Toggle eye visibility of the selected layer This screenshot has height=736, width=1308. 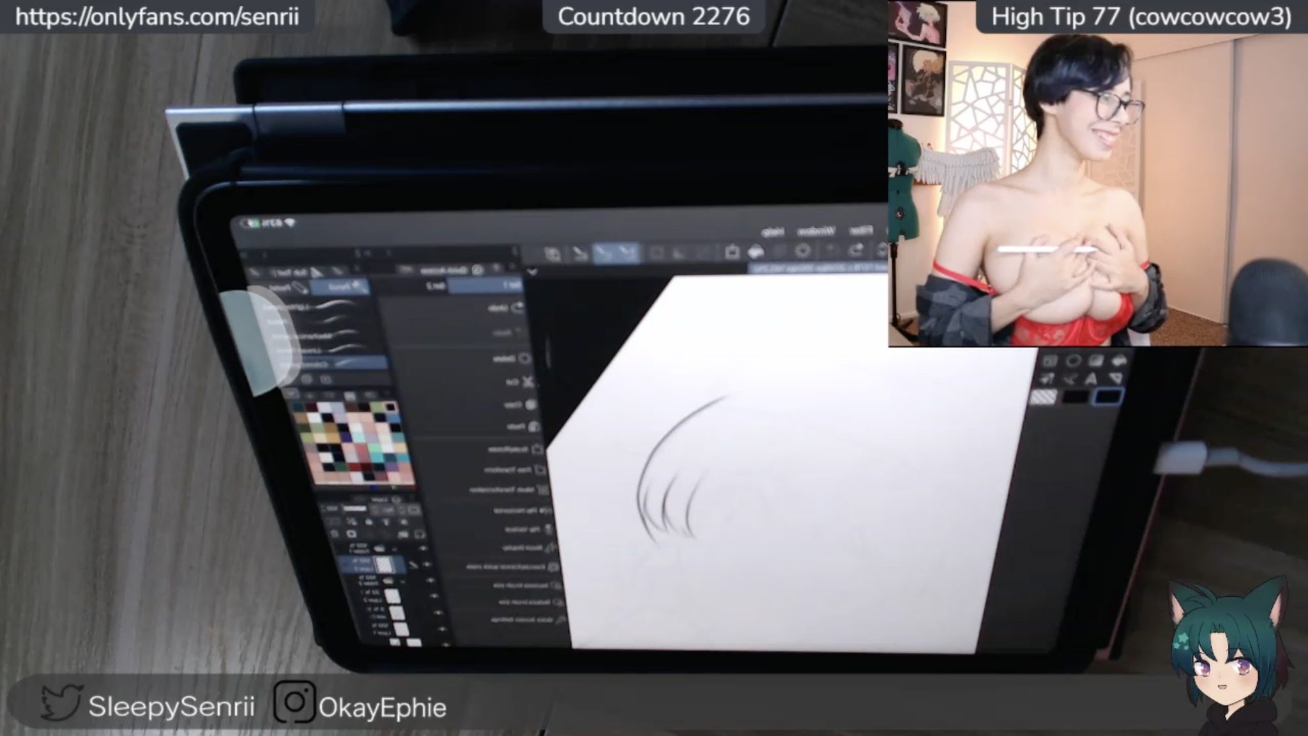427,565
